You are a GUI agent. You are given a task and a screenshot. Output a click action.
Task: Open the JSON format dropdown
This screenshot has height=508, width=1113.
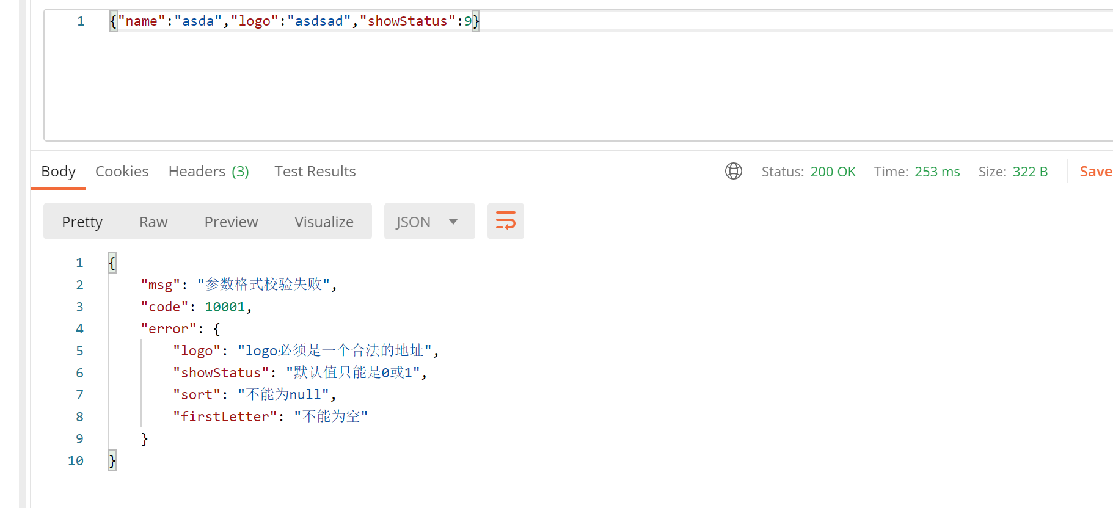coord(429,221)
